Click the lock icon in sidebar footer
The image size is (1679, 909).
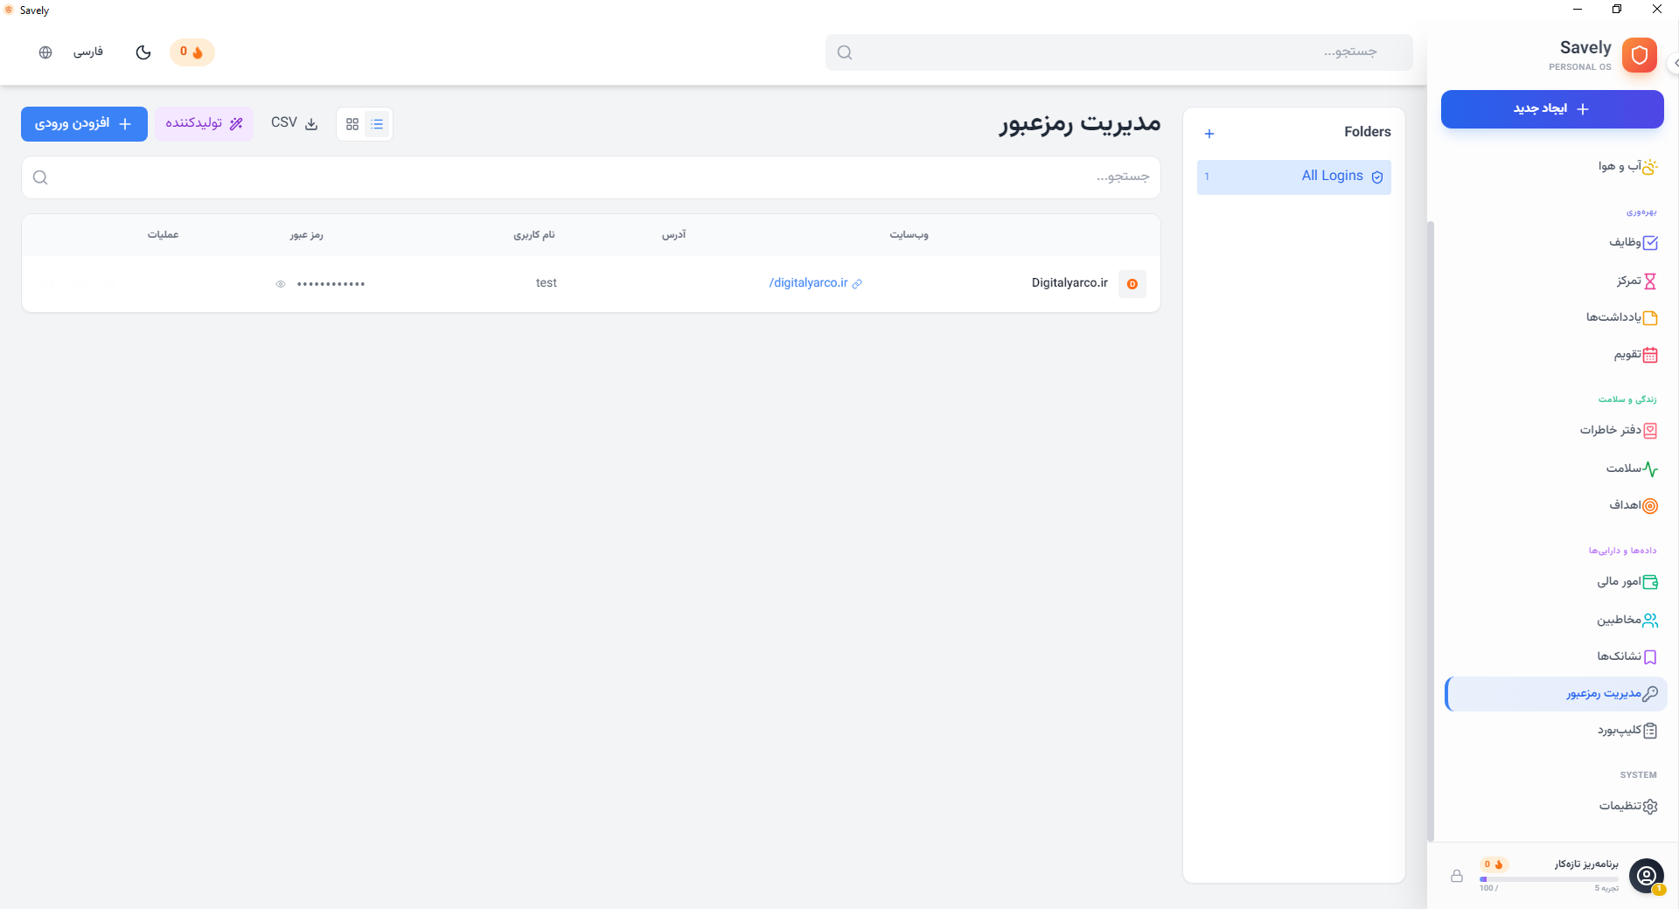coord(1457,876)
